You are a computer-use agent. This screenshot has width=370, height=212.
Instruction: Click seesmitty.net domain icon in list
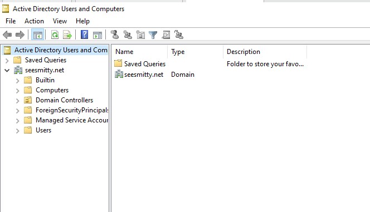pyautogui.click(x=119, y=74)
